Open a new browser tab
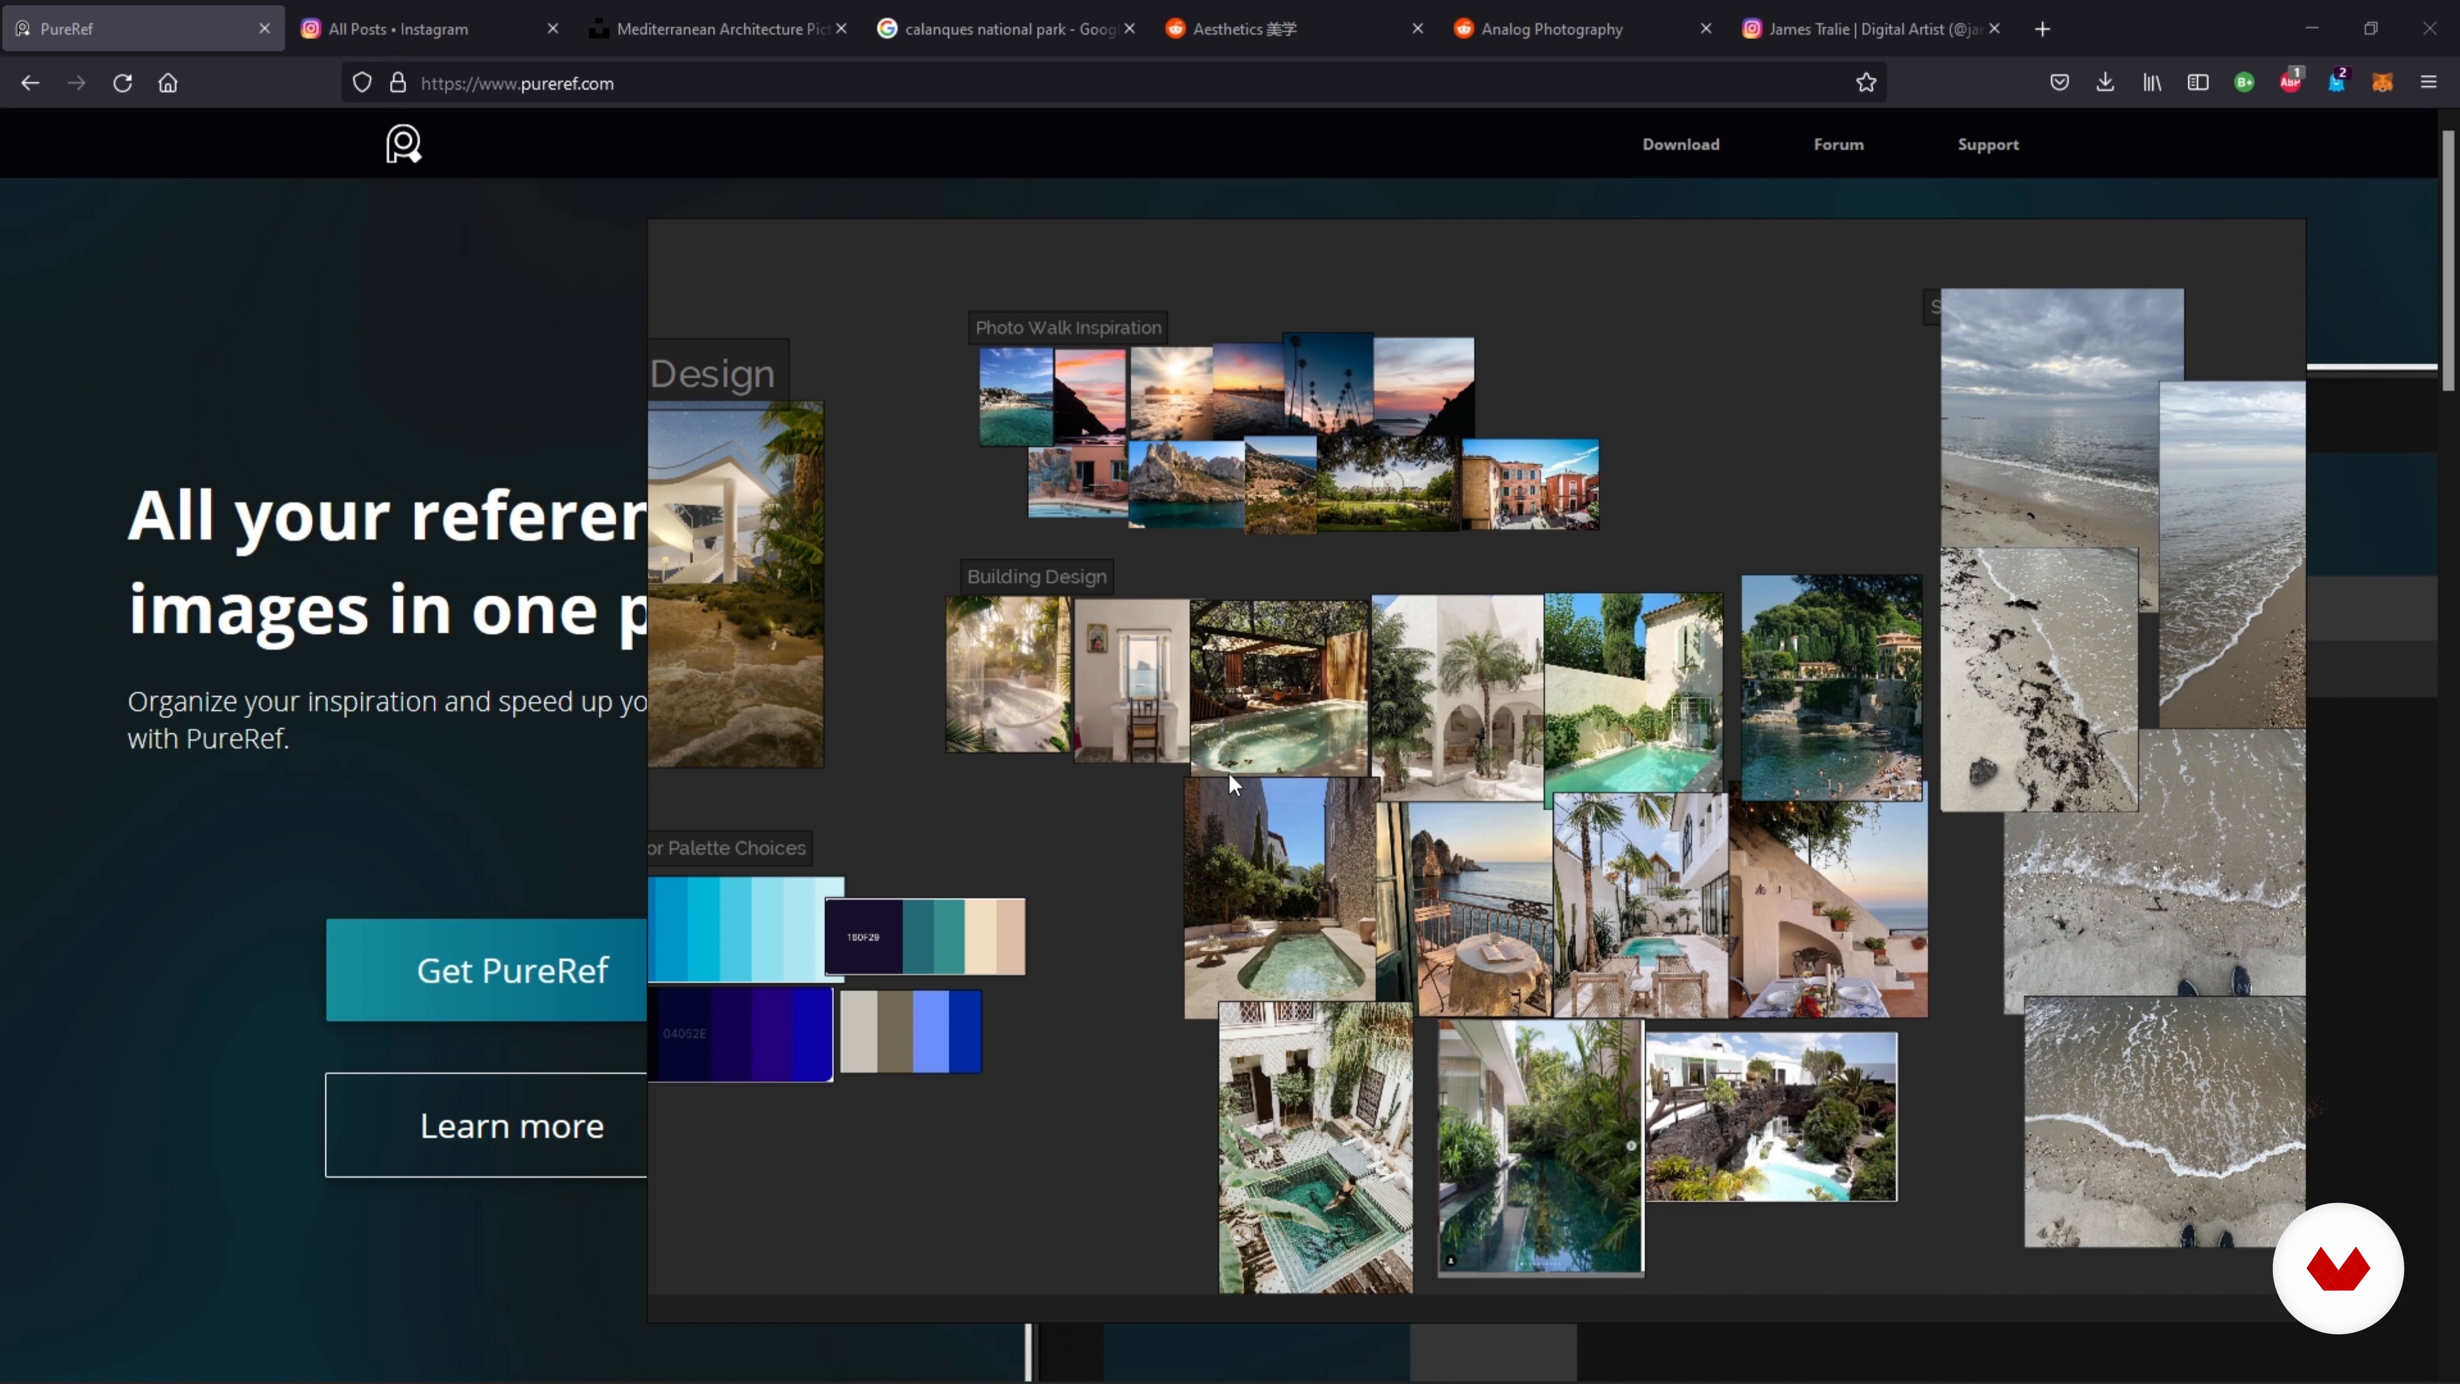 (x=2043, y=29)
